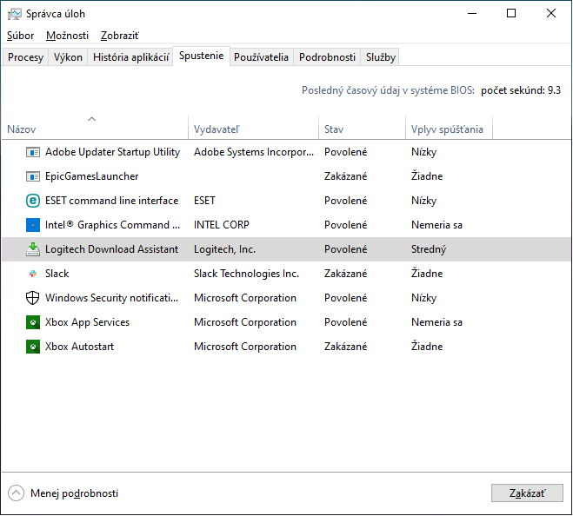This screenshot has height=516, width=573.
Task: Select the EpicGamesLauncher entry name
Action: point(91,176)
